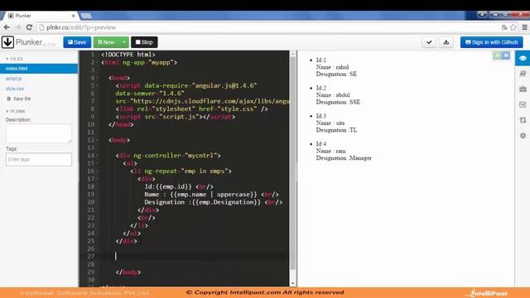Screen dimensions: 530x298
Task: Click 'Name : sita' in preview
Action: [x=330, y=123]
